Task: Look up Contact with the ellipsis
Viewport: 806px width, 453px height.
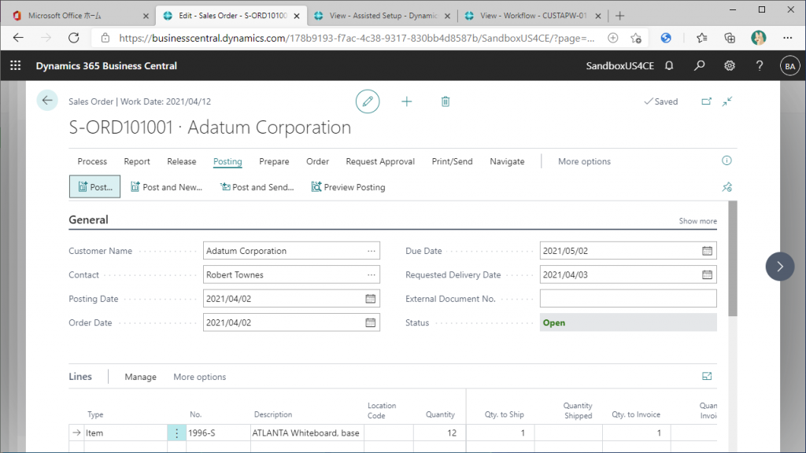Action: [x=372, y=274]
